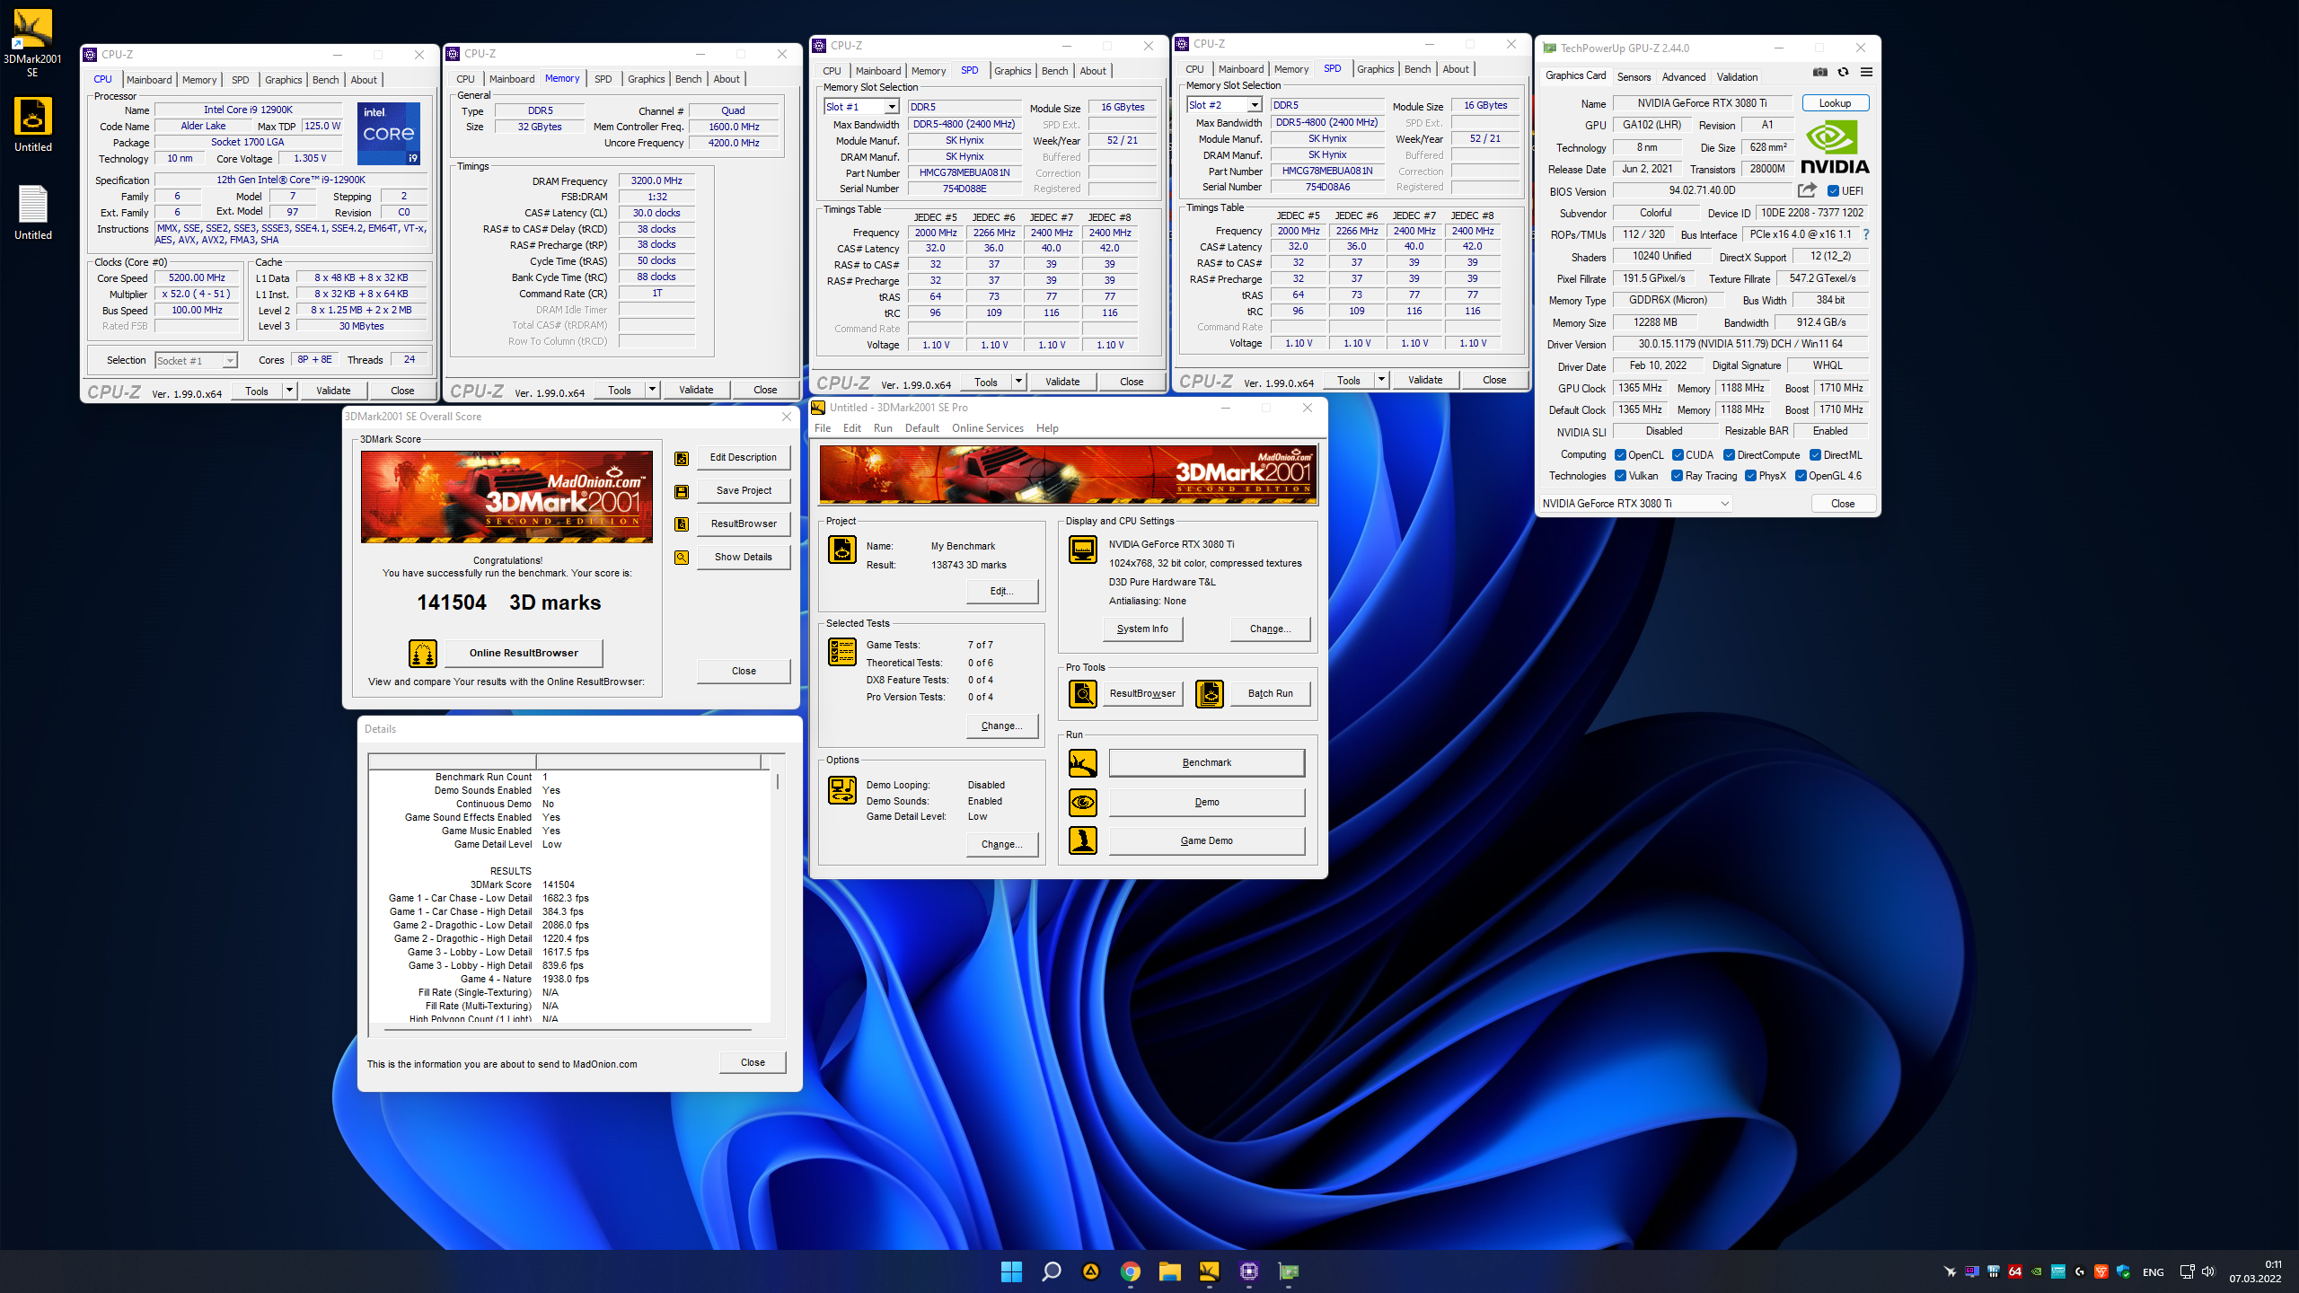The width and height of the screenshot is (2299, 1293).
Task: Expand Tools dropdown arrow in CPU-Z CPU window
Action: pyautogui.click(x=289, y=391)
